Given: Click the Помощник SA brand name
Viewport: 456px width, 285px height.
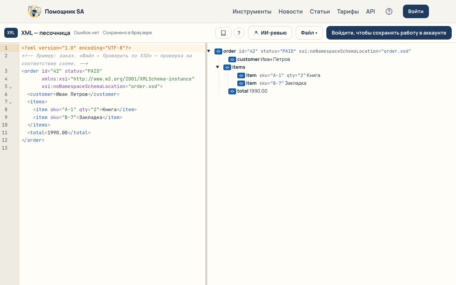Looking at the screenshot, I should 64,11.
